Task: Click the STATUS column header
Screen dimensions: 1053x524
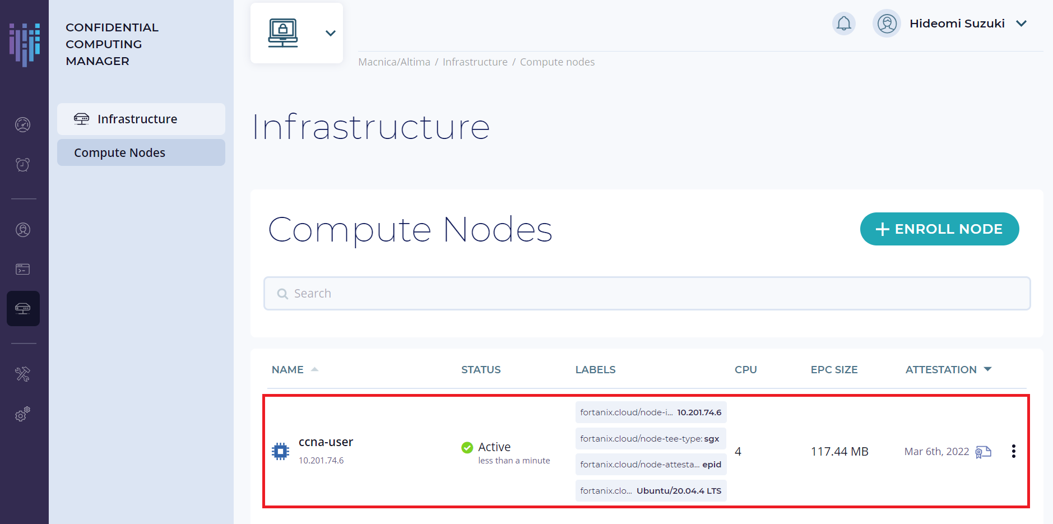Action: click(x=481, y=369)
